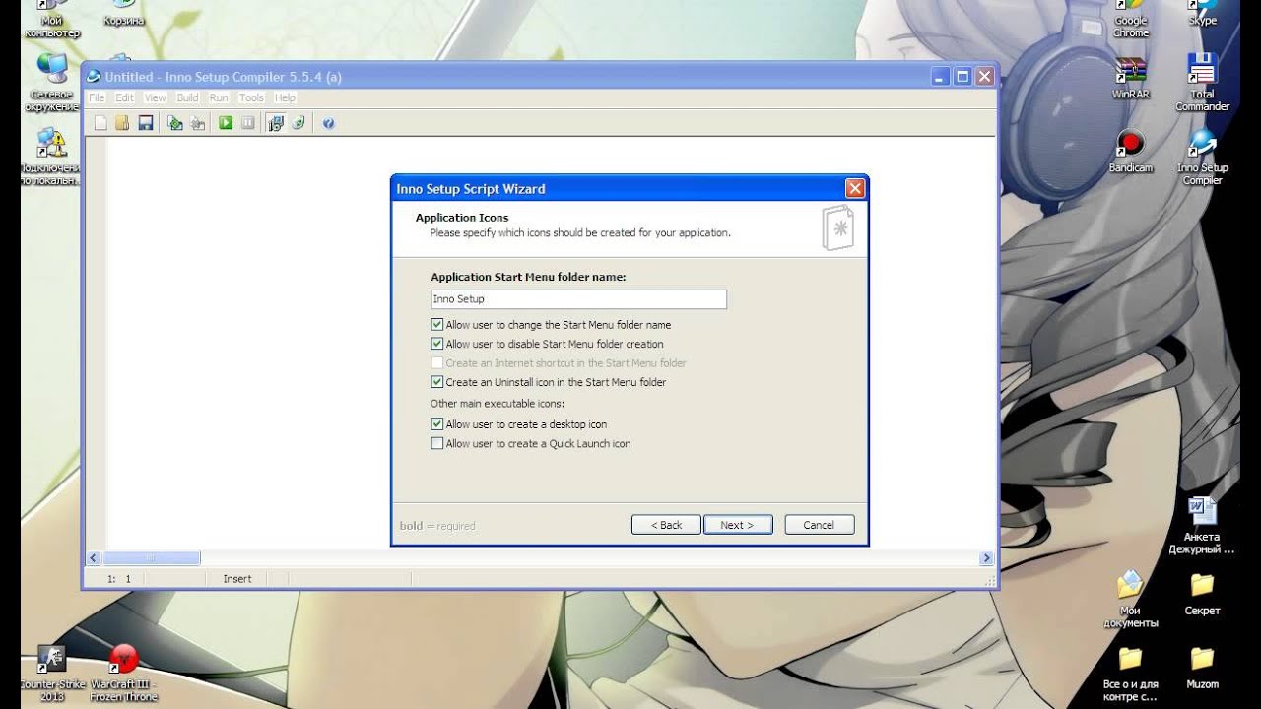Select the Мои документы desktop icon
Viewport: 1261px width, 709px height.
[x=1130, y=600]
